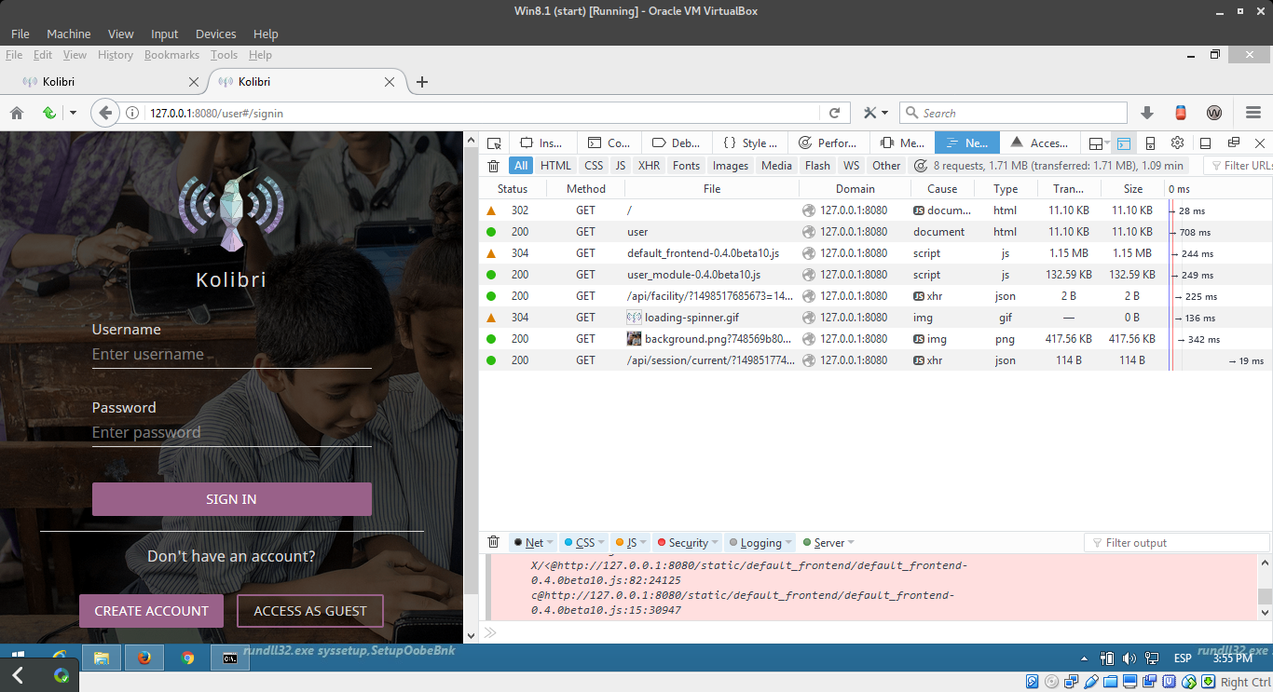Click the console vertical scrollbar thumb
The width and height of the screenshot is (1273, 692).
pos(1265,597)
